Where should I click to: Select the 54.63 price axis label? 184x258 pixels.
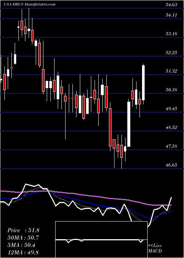tap(171, 4)
